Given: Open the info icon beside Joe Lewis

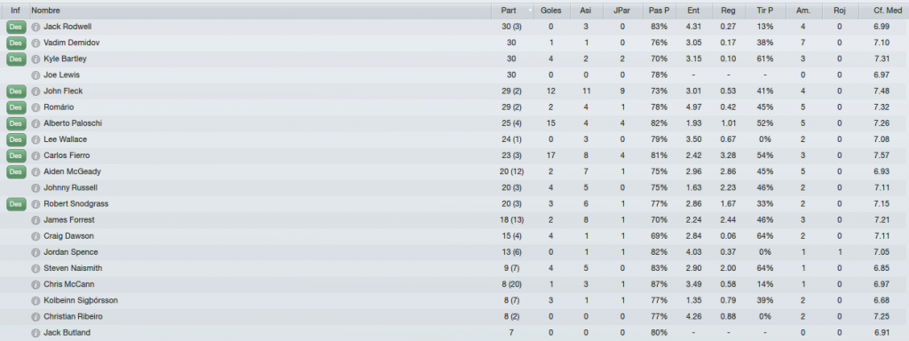Looking at the screenshot, I should (x=36, y=75).
